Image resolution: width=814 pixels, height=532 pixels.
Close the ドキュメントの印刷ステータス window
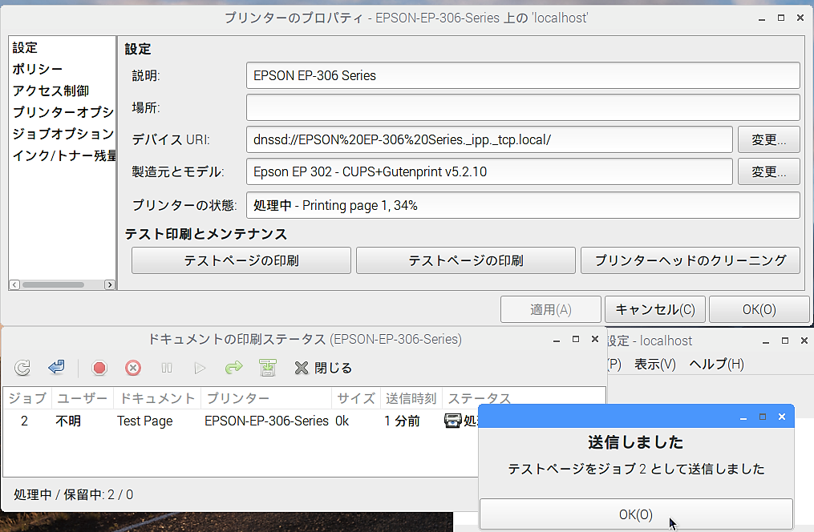coord(595,339)
